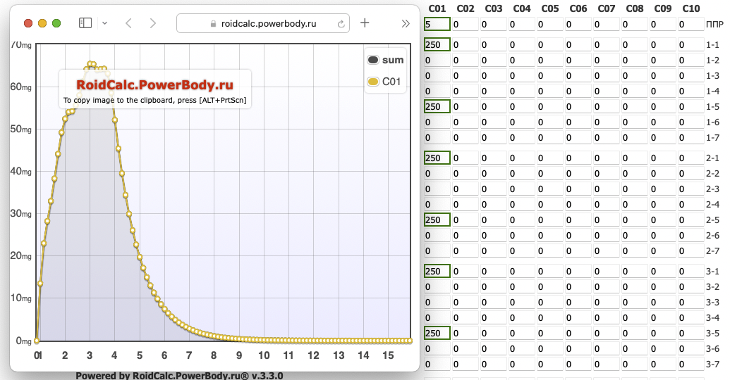The height and width of the screenshot is (380, 730).
Task: Select the C10 input for row 3-7
Action: tap(691, 364)
